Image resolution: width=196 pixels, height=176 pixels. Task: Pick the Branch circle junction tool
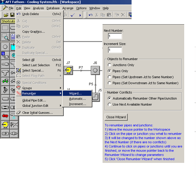coord(5,47)
